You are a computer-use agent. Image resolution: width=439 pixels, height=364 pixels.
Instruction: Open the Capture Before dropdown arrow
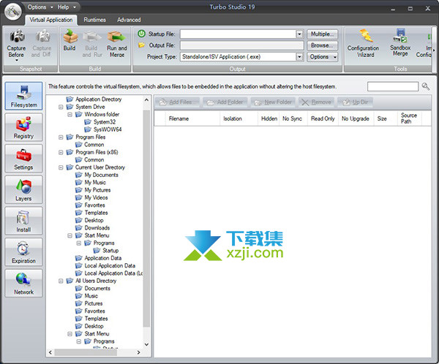17,60
